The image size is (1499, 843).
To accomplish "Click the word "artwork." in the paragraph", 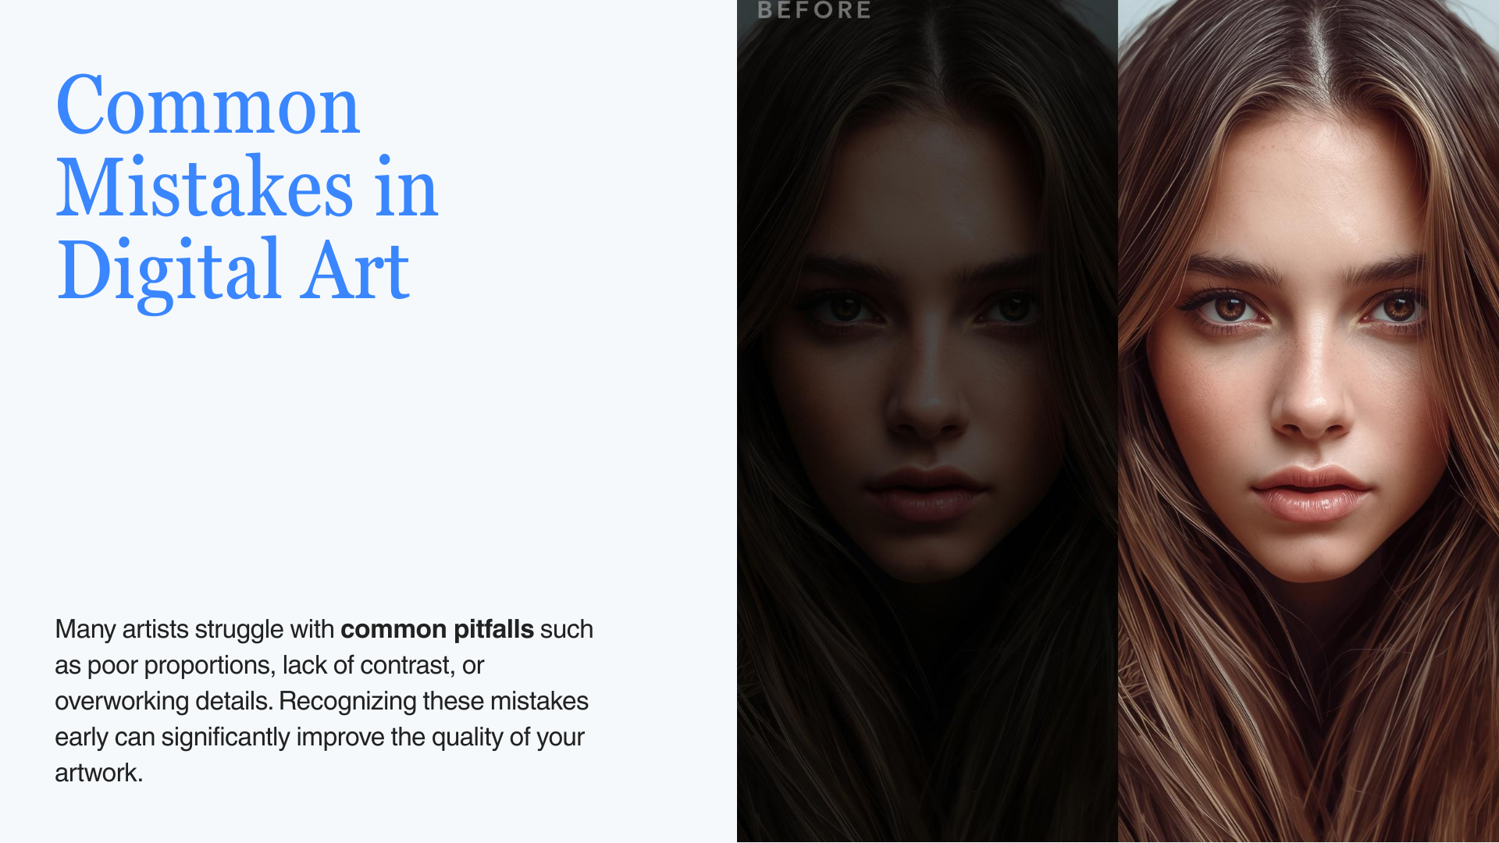I will coord(99,773).
